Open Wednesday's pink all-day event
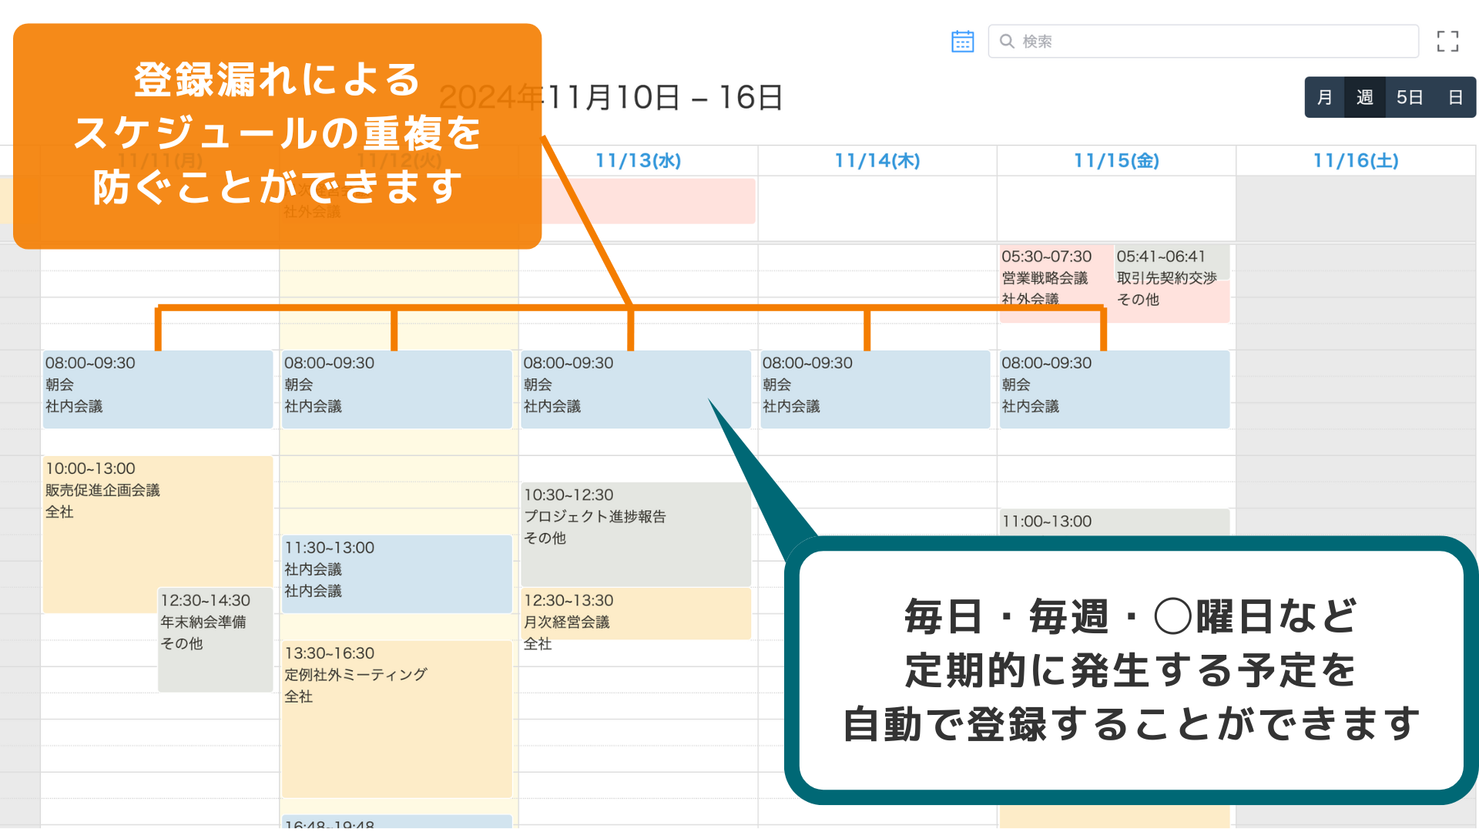 [648, 201]
